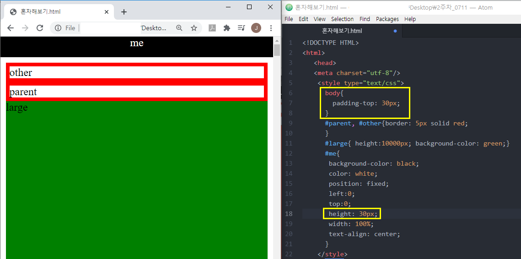Click the 'top:0;' code line
Viewport: 521px width, 259px height.
(x=339, y=204)
